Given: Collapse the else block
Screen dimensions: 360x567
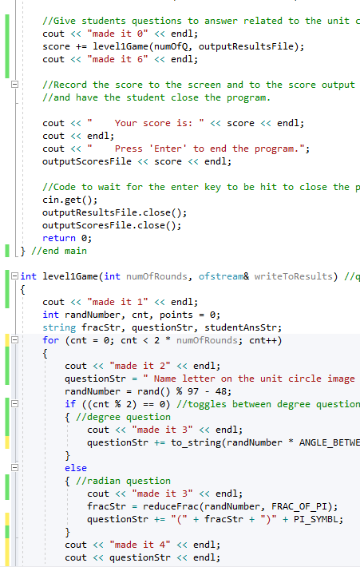Looking at the screenshot, I should coord(14,467).
